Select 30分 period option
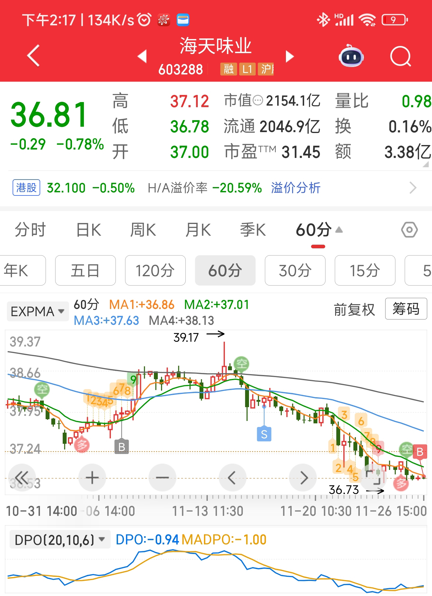432x596 pixels. point(295,270)
